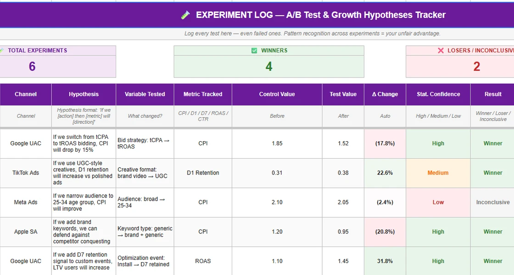
Task: Select the control value 0.31
Action: (x=277, y=173)
